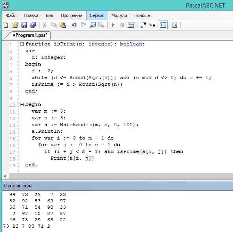This screenshot has width=233, height=232.
Task: Undo the last edit with the arrow icon
Action: 74,25
